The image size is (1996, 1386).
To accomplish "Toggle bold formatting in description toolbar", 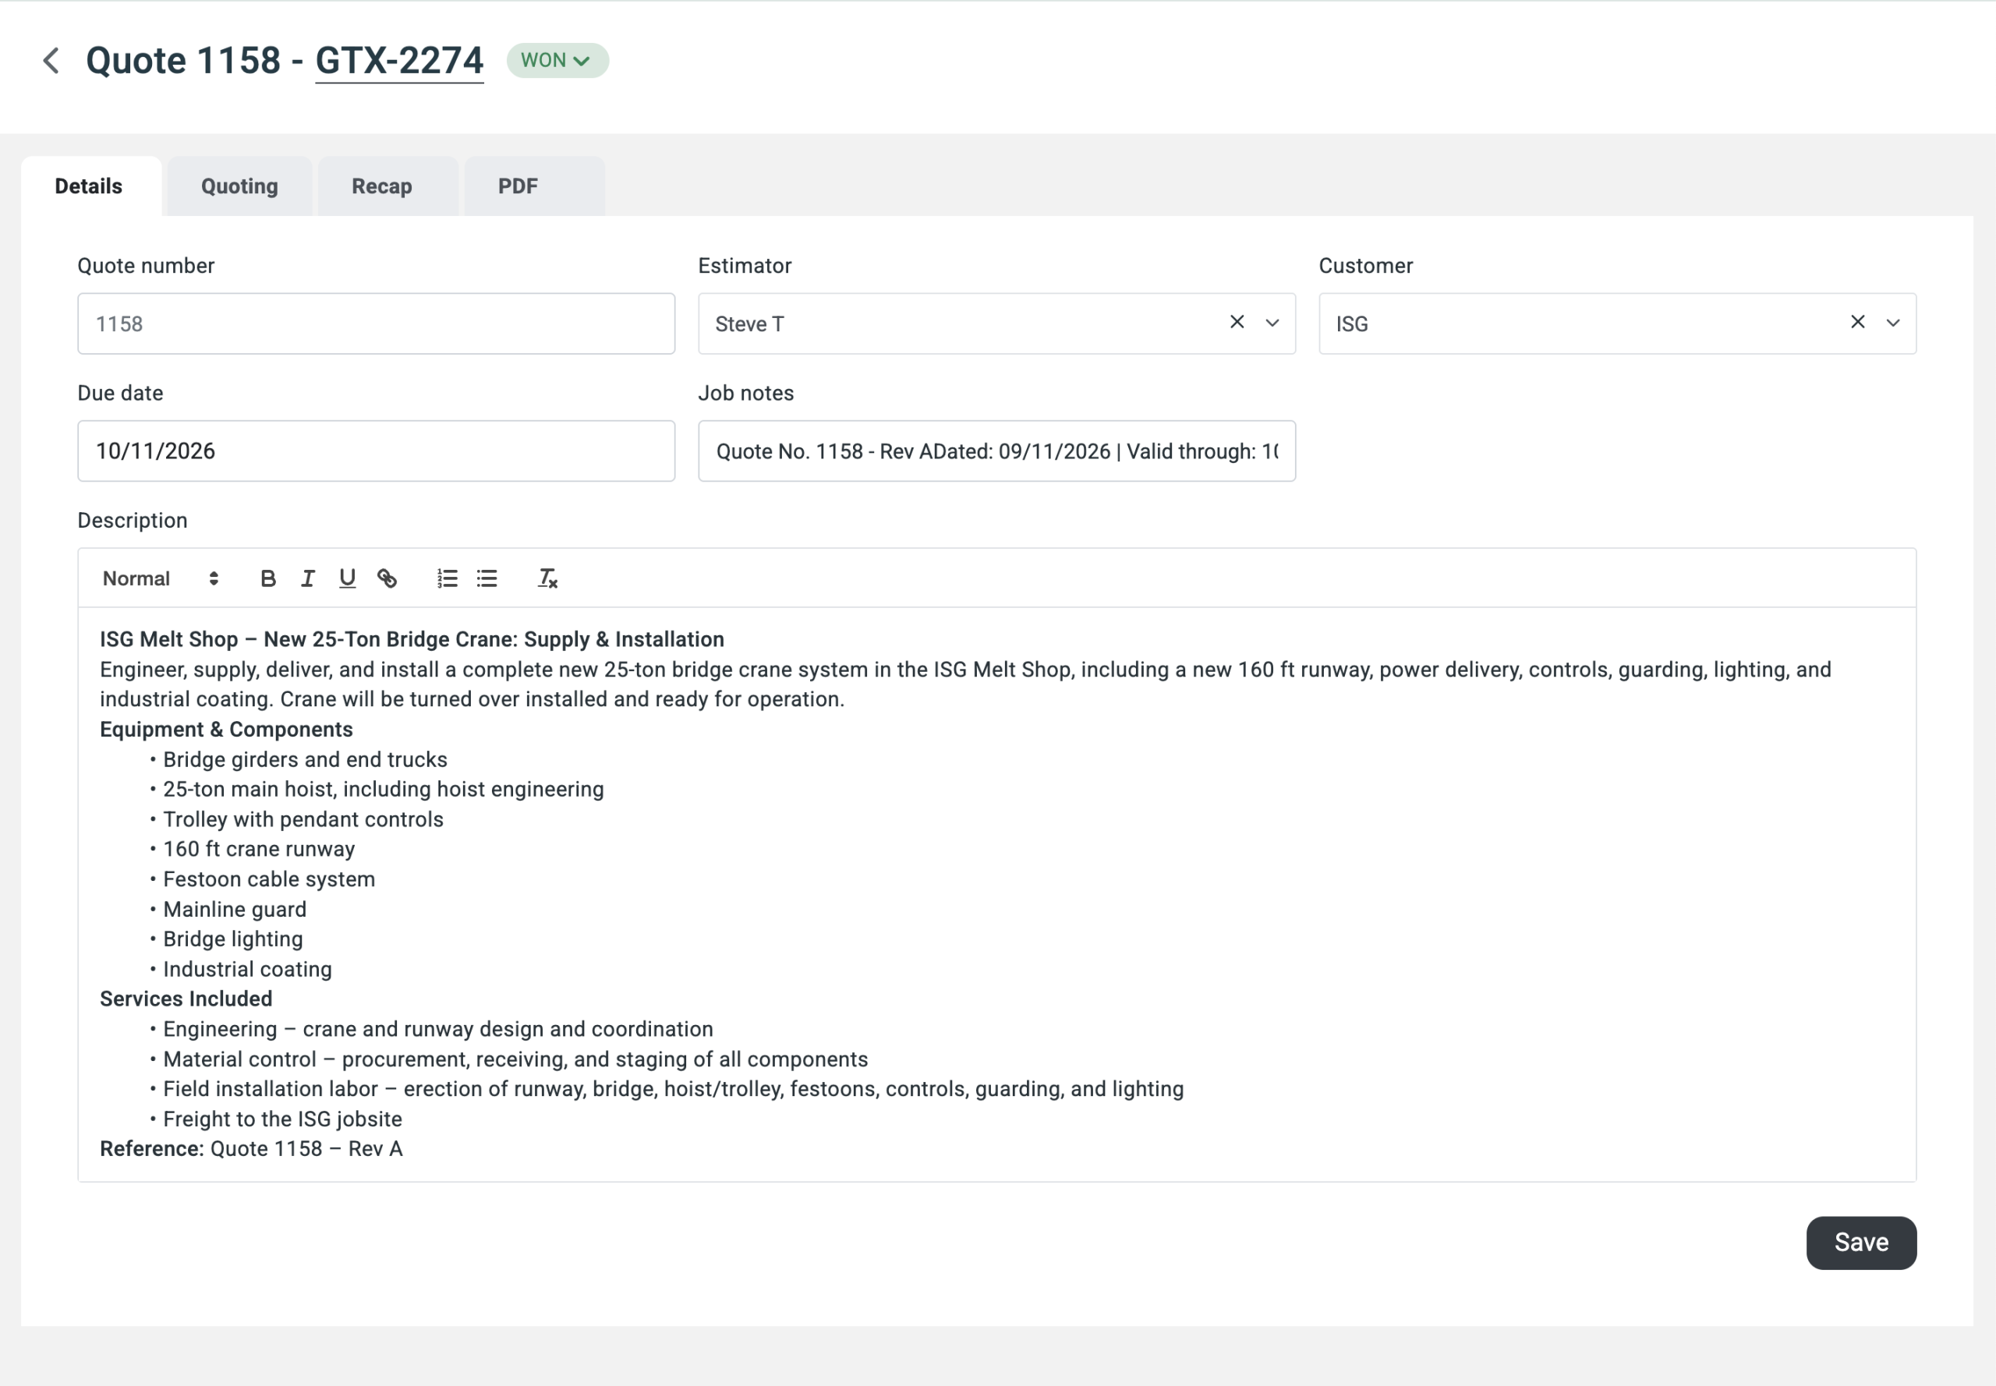I will pos(267,578).
